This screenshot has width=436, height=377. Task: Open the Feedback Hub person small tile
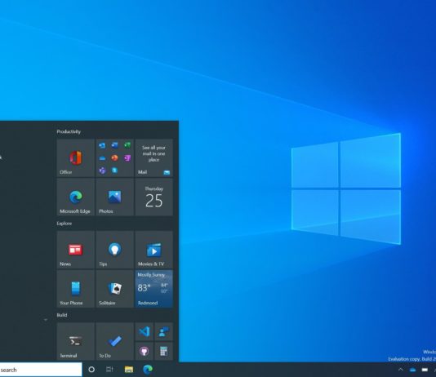tap(164, 332)
